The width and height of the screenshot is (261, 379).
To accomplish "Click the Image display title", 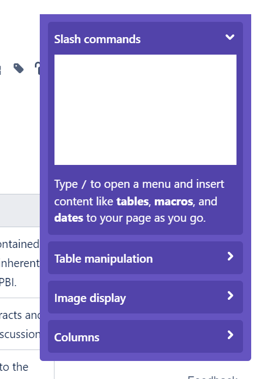I will tap(90, 298).
